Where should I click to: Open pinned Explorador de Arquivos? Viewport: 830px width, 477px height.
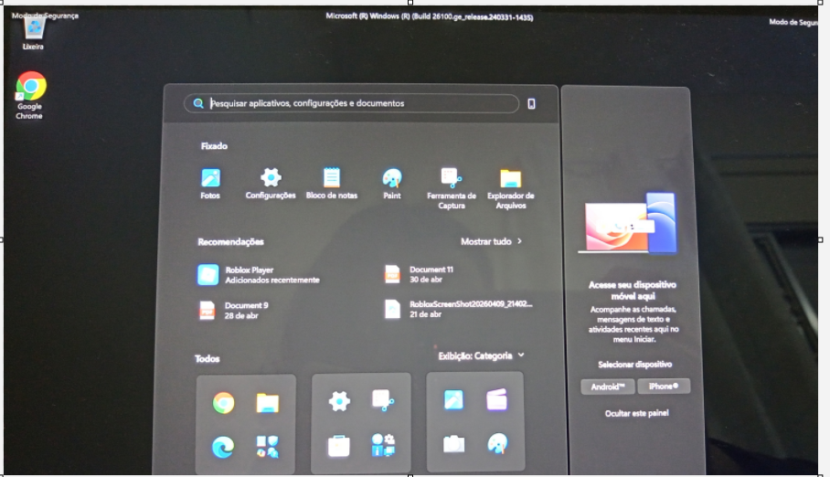coord(511,188)
